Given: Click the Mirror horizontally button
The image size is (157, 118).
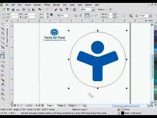Looking at the screenshot, I should (x=76, y=16).
